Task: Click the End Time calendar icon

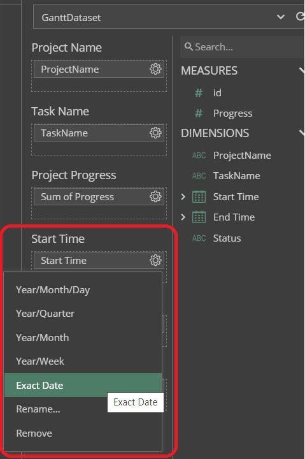Action: [x=199, y=217]
